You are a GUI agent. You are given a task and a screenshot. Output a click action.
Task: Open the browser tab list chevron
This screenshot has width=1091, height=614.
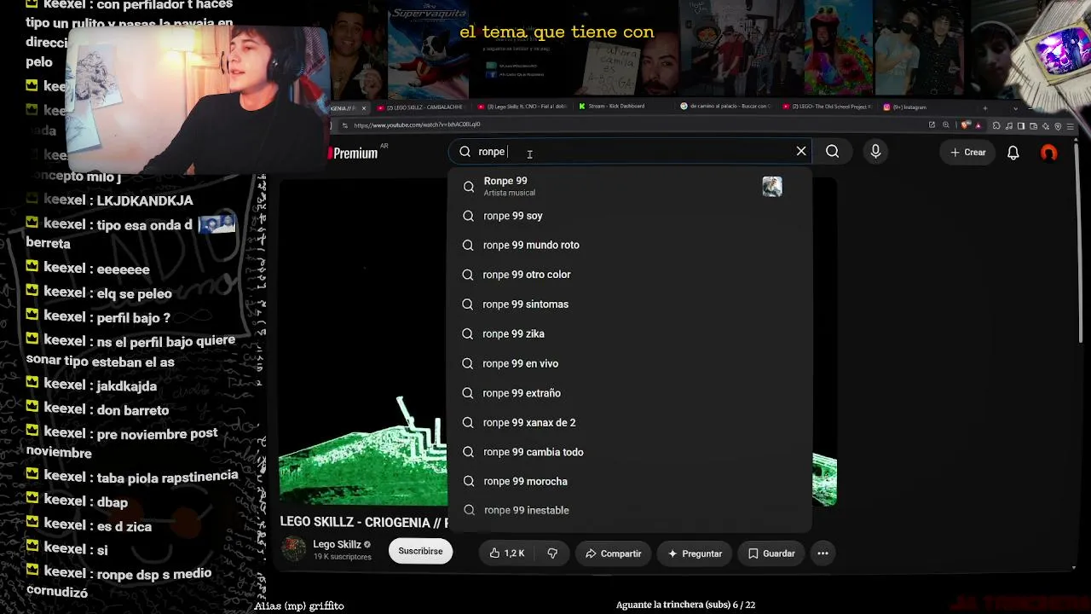(1015, 108)
